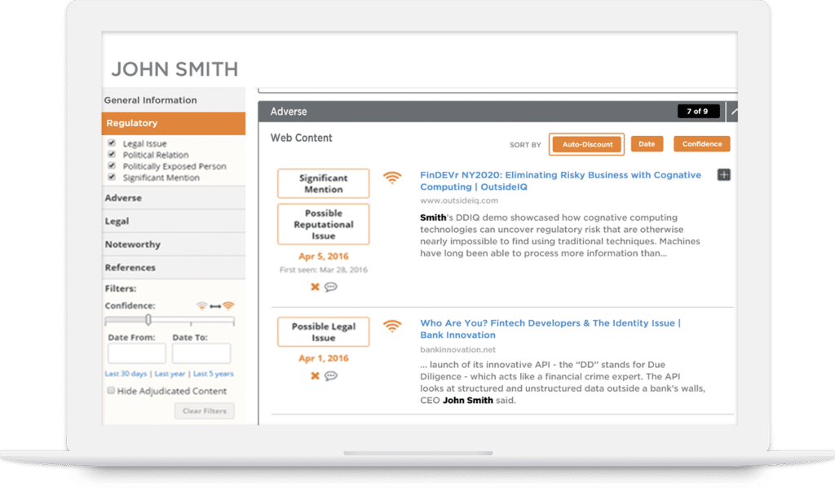
Task: Toggle the Legal Issue checkbox
Action: click(x=111, y=142)
